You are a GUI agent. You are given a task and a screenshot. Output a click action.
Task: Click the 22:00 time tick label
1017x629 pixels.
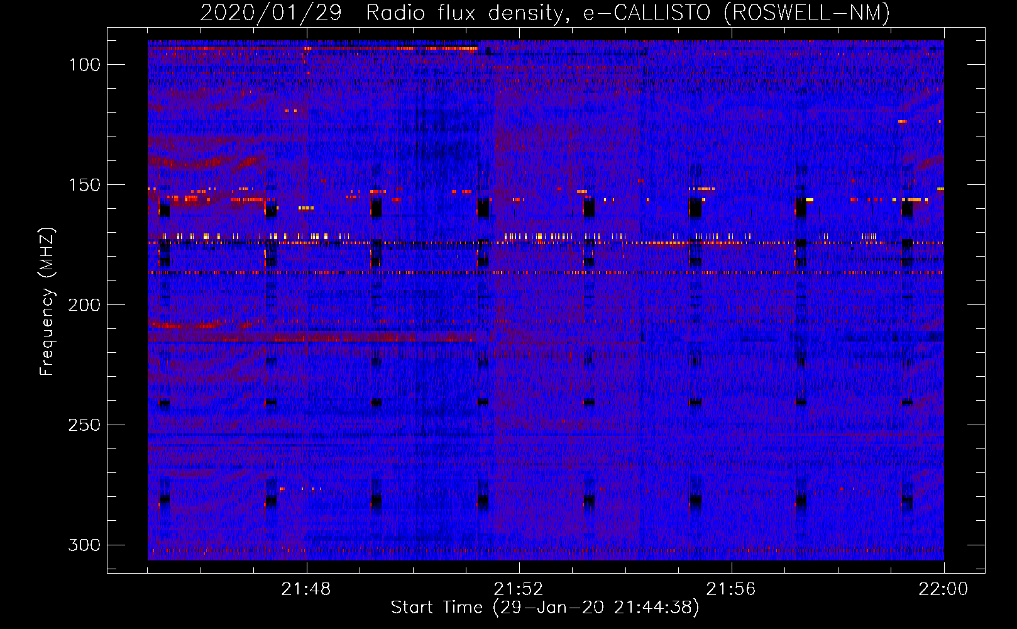943,589
